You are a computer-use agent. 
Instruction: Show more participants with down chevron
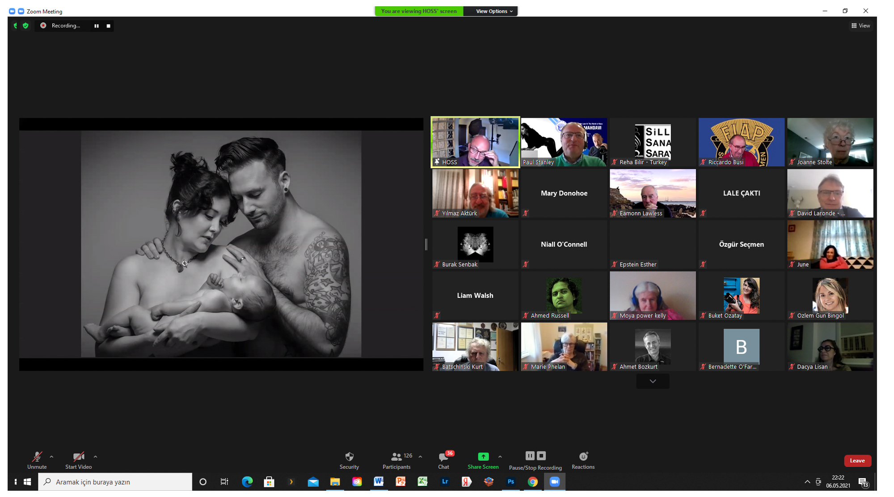coord(653,381)
